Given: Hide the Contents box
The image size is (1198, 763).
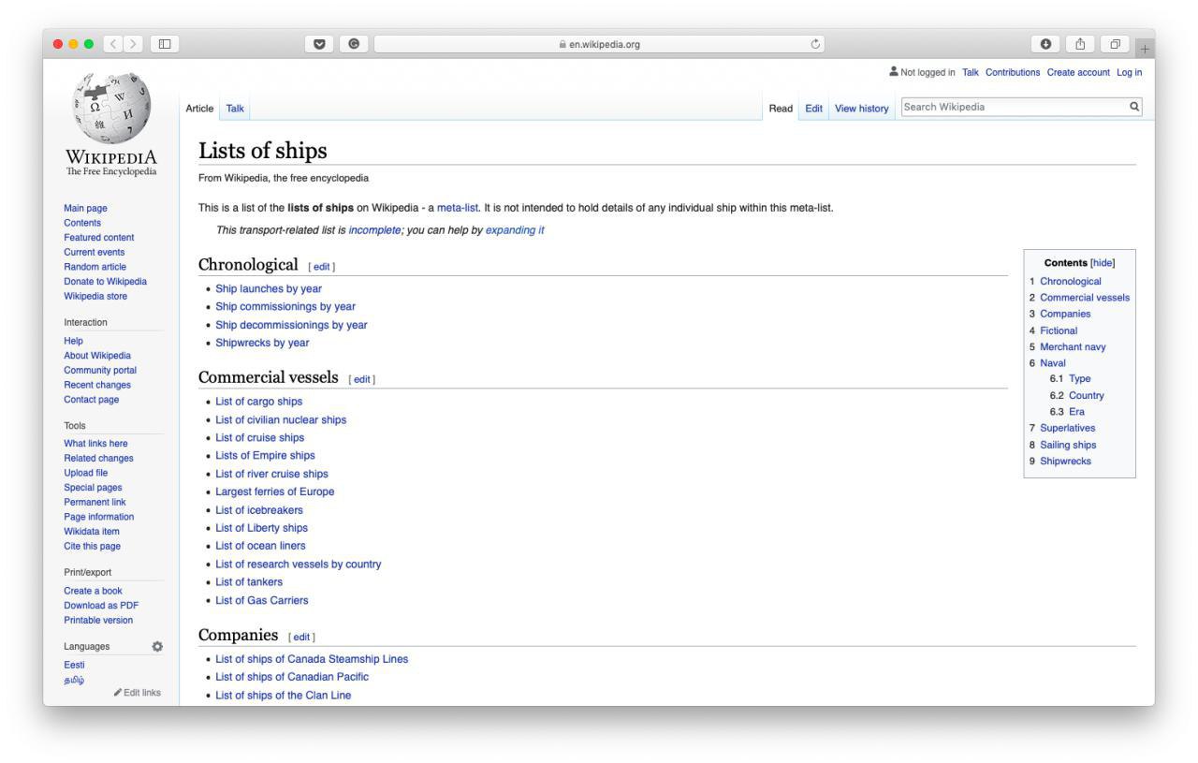Looking at the screenshot, I should (1103, 263).
